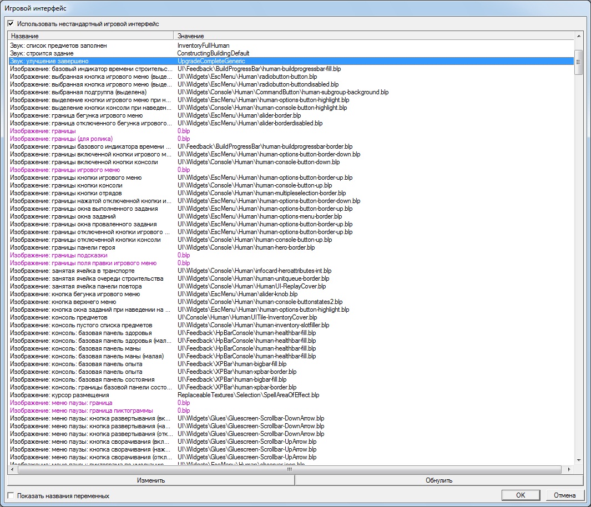Viewport: 591px width, 507px height.
Task: Select row 'Изображение: выбранная подгруппа (выделена)'
Action: click(291, 92)
